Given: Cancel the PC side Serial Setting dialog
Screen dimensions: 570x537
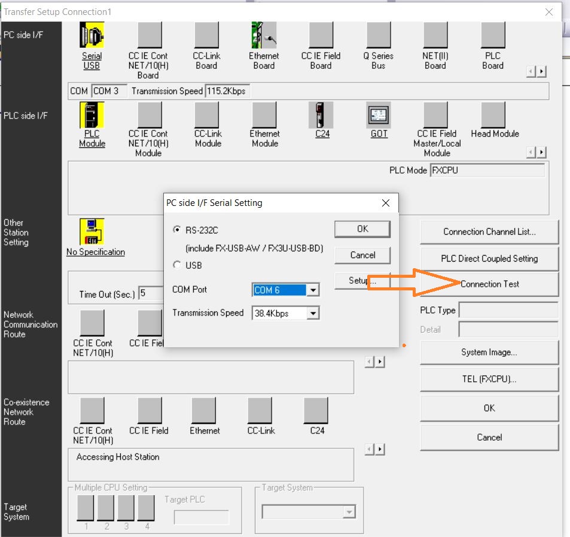Looking at the screenshot, I should (362, 255).
